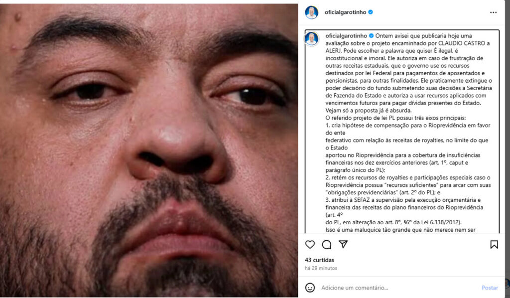Open more options three-dots menu
Viewport: 510px width, 298px height.
494,12
